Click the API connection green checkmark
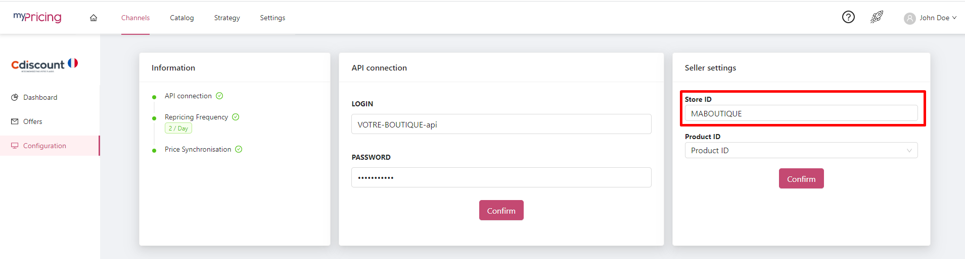The image size is (965, 259). (x=219, y=96)
